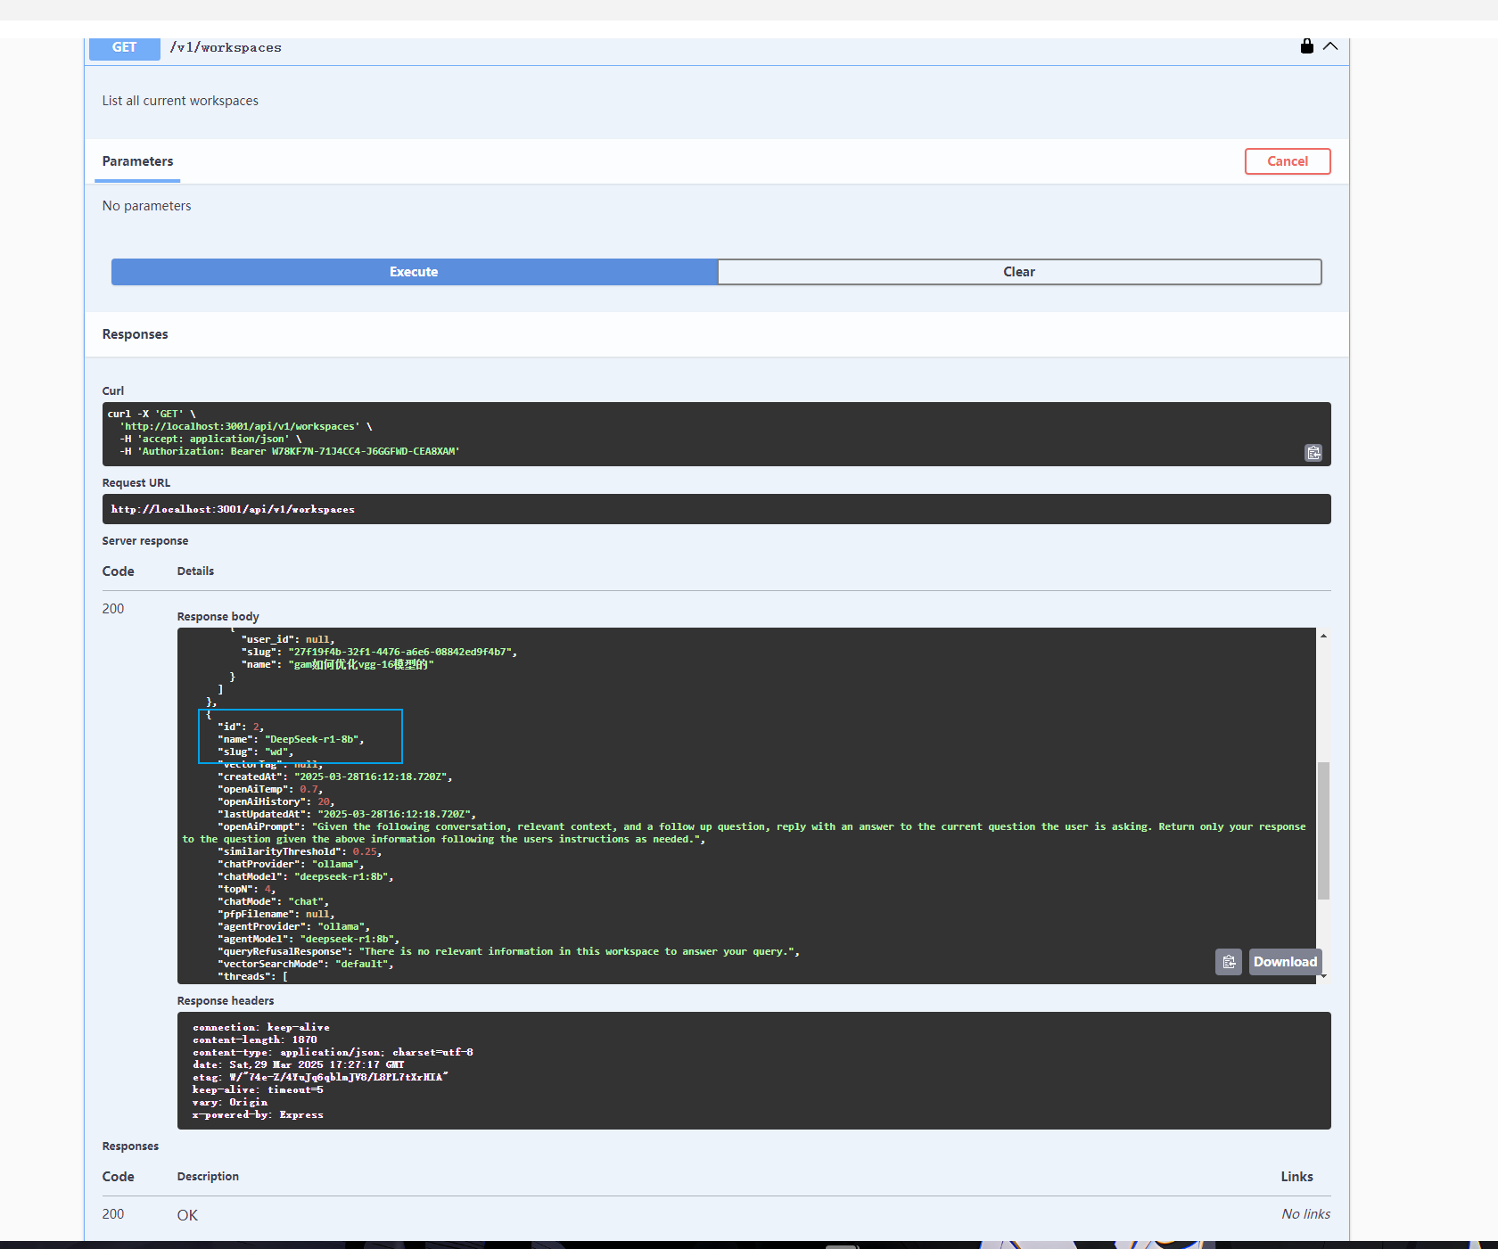The height and width of the screenshot is (1249, 1498).
Task: Select the Parameters tab
Action: [x=137, y=161]
